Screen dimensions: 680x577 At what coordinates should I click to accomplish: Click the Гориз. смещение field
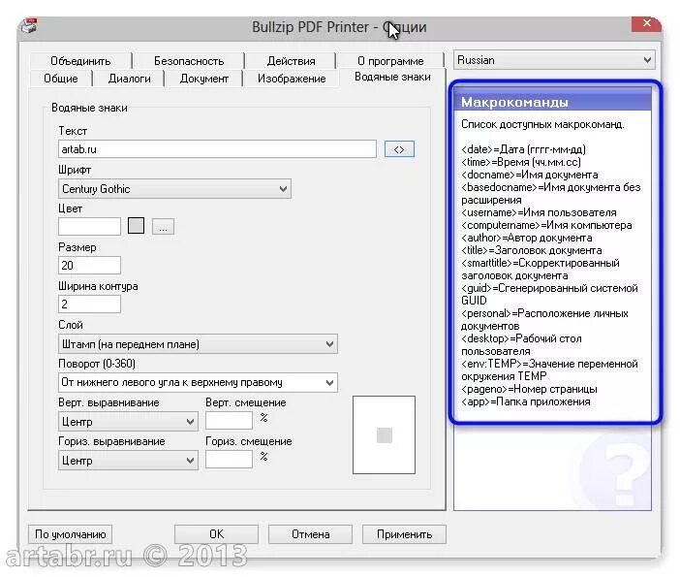pos(229,460)
